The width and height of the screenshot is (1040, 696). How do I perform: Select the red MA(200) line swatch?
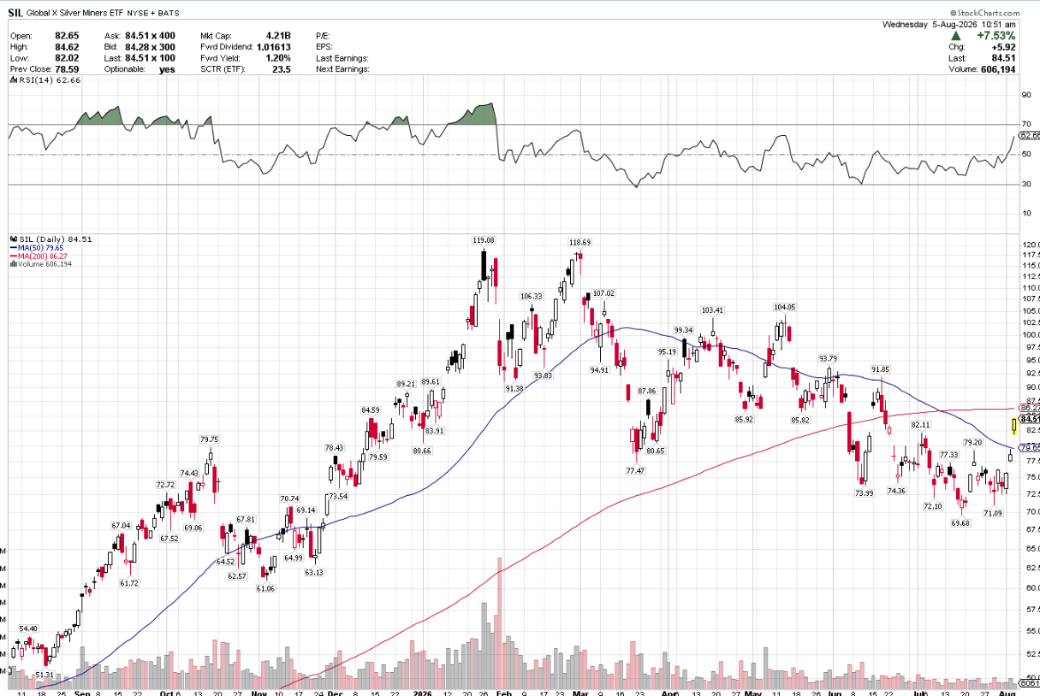pos(12,256)
